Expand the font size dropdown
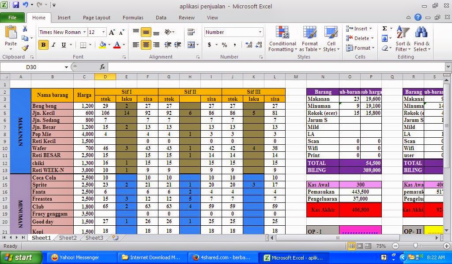 pos(103,32)
